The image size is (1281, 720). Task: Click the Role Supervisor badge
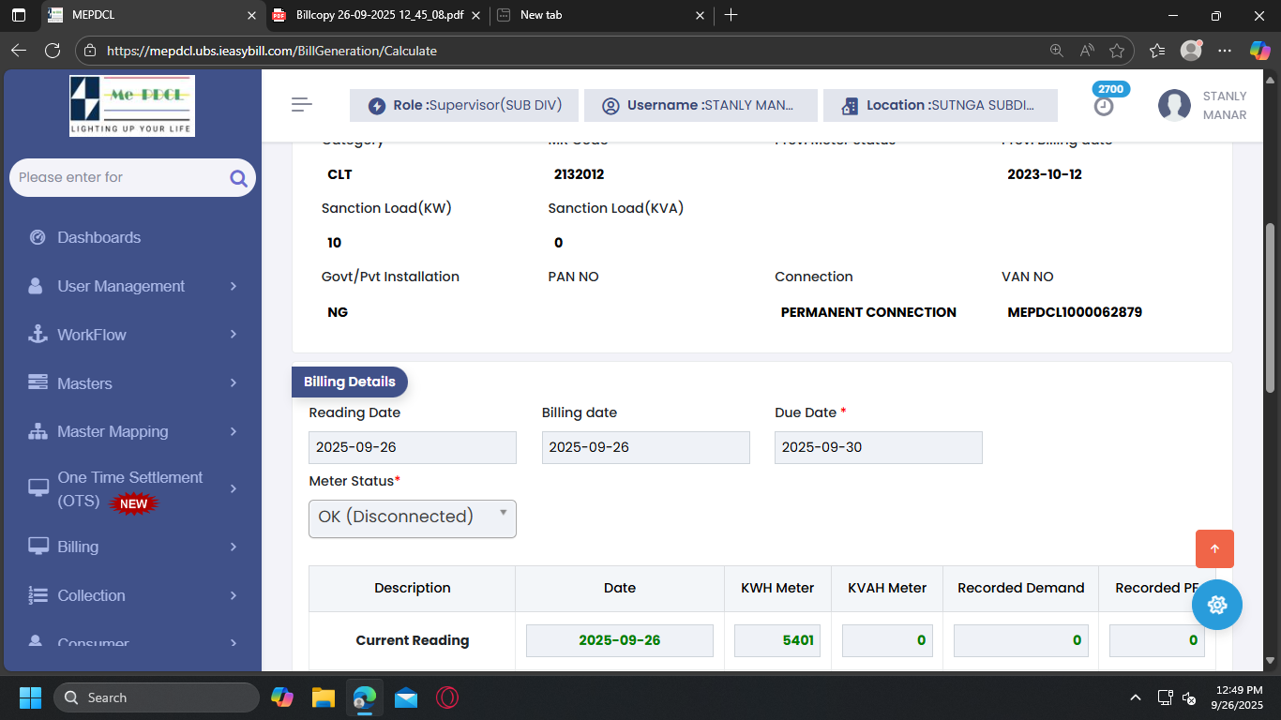tap(465, 106)
